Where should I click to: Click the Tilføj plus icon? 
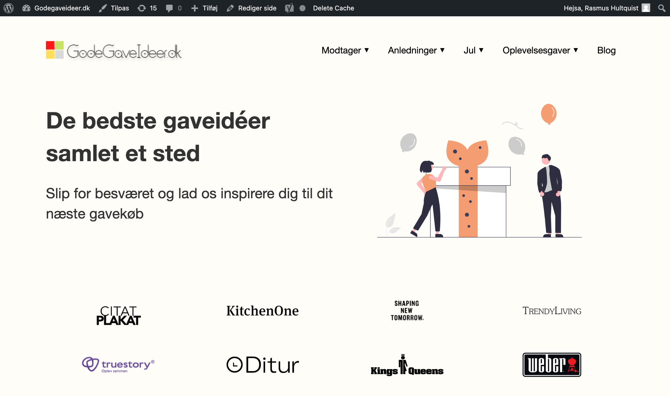pyautogui.click(x=194, y=8)
